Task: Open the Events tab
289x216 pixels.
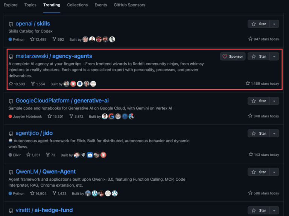Action: pos(100,5)
